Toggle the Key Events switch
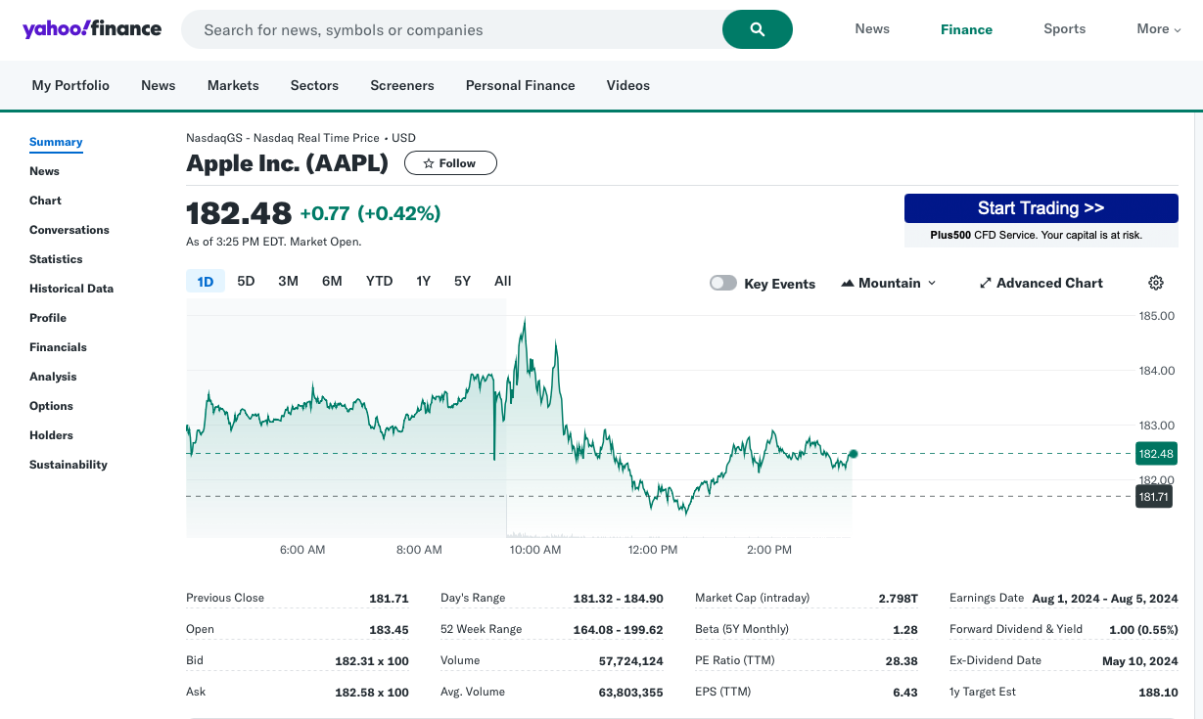The height and width of the screenshot is (719, 1203). click(x=723, y=283)
